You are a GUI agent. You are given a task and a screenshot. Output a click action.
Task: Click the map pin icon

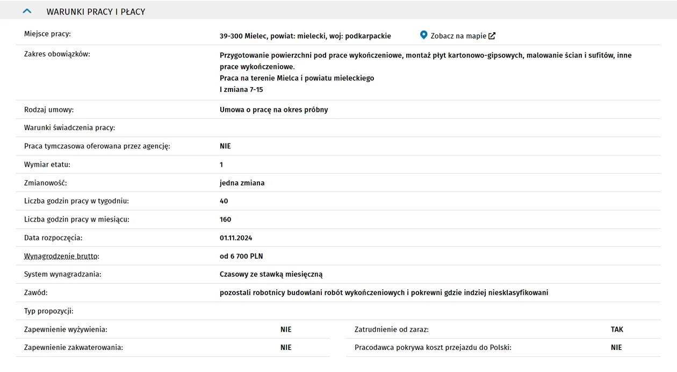(423, 35)
